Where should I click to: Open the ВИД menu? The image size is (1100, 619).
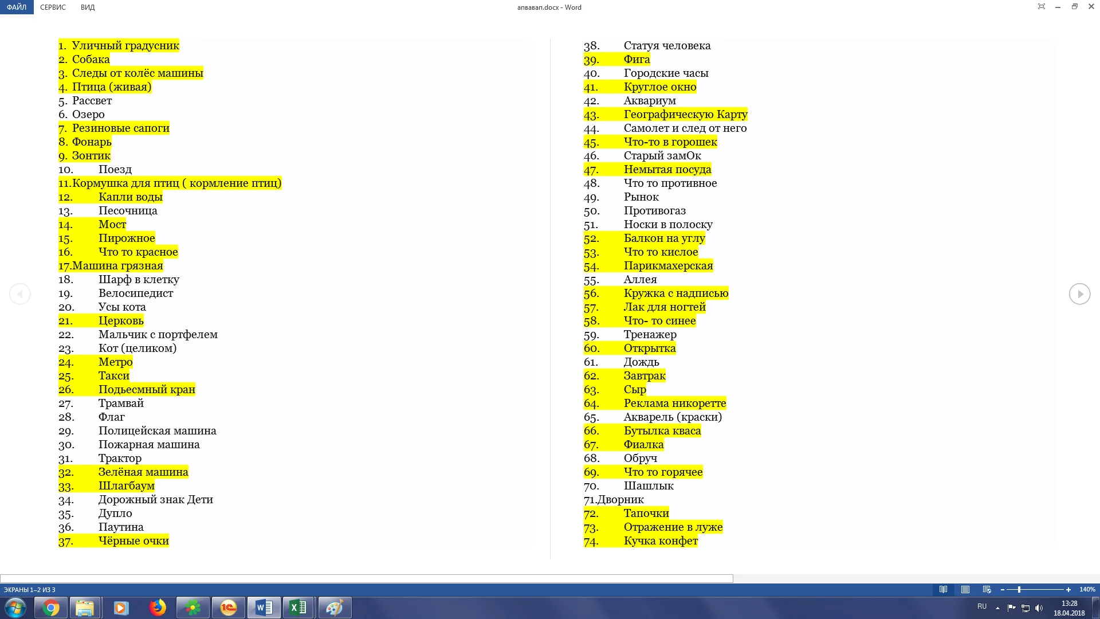(88, 7)
